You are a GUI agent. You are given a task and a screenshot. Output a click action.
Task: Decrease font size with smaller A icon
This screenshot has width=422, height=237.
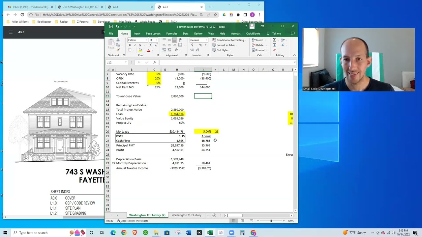tap(156, 45)
